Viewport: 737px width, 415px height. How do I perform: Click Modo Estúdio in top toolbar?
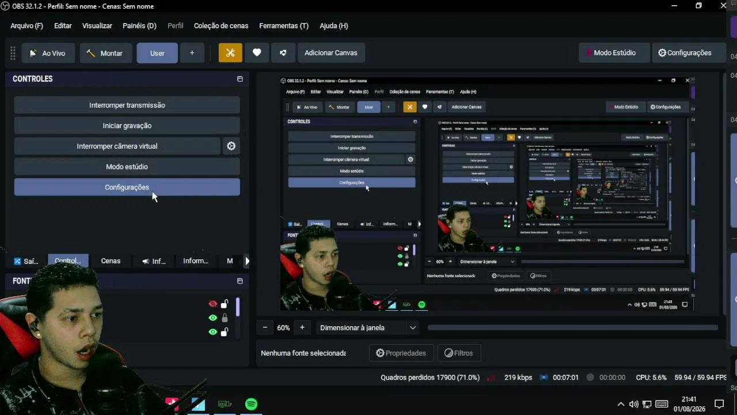[614, 53]
